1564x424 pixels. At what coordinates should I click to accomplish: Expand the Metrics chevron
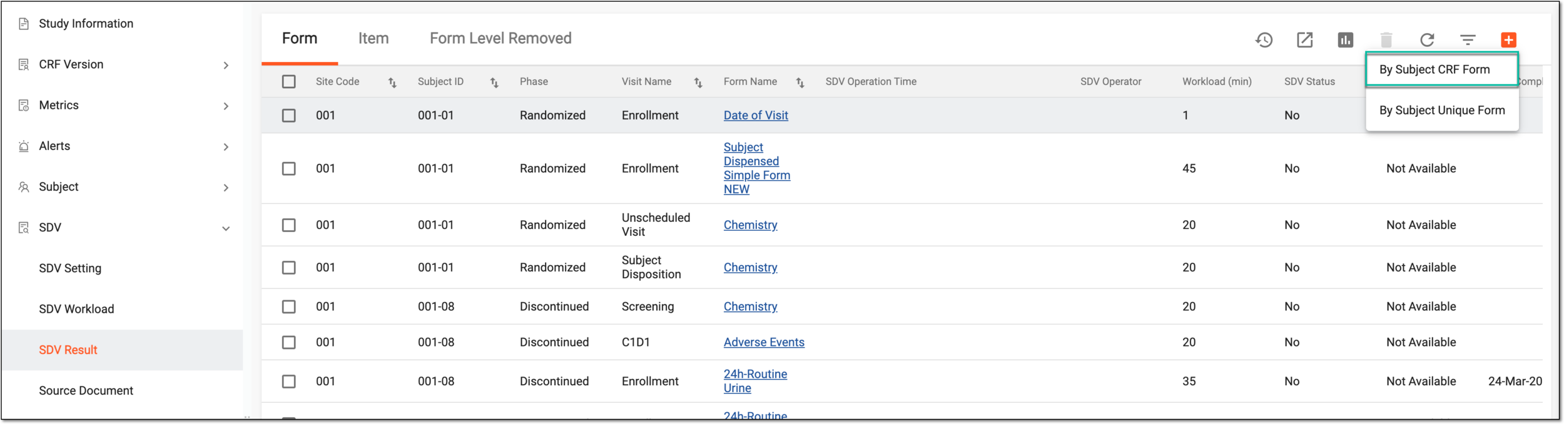[226, 106]
